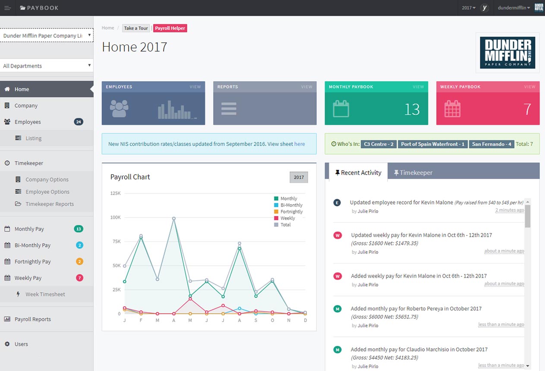Image resolution: width=545 pixels, height=371 pixels.
Task: Click 'W' icon beside Updated weekly pay entry
Action: pos(338,236)
